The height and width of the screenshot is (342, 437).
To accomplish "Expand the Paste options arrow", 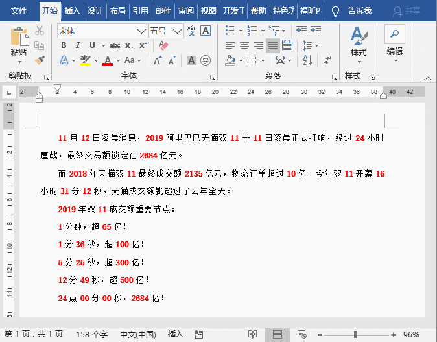I will (19, 62).
